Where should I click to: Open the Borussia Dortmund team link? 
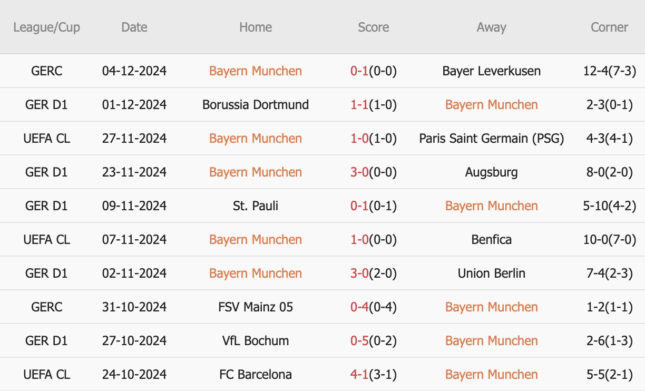coord(256,105)
